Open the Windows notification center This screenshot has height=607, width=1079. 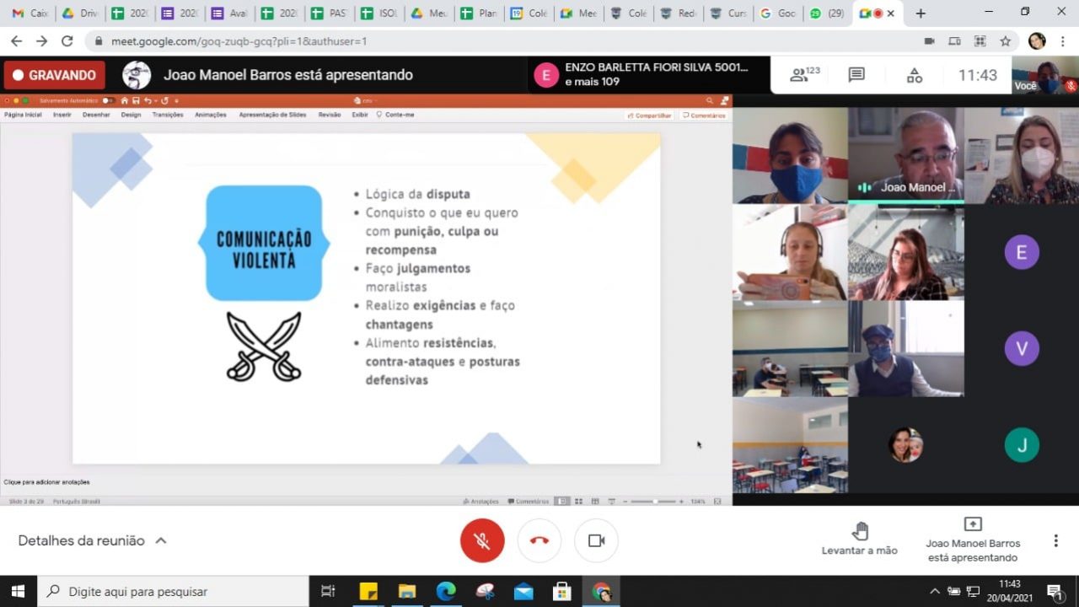[1054, 591]
